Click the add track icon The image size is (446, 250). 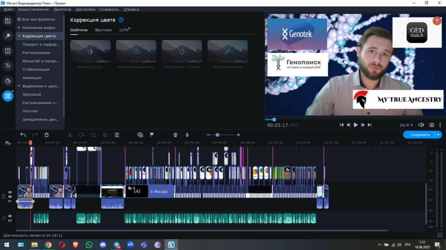[8, 143]
